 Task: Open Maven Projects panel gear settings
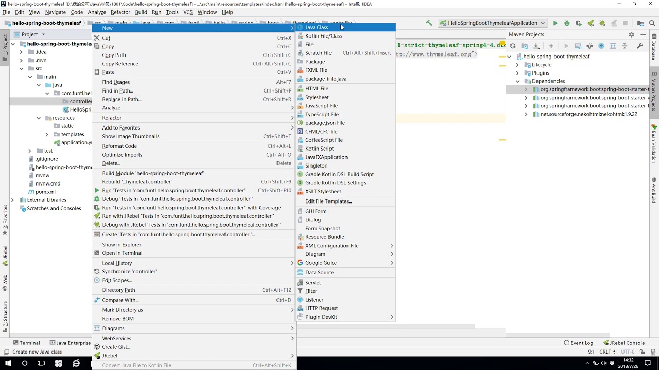tap(631, 34)
